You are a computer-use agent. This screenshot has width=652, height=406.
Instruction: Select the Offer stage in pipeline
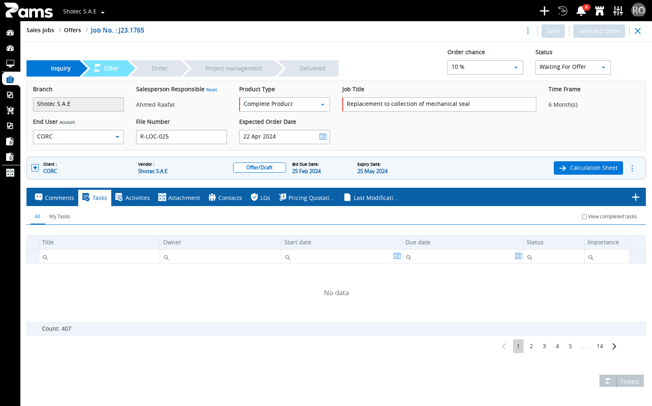pyautogui.click(x=109, y=68)
